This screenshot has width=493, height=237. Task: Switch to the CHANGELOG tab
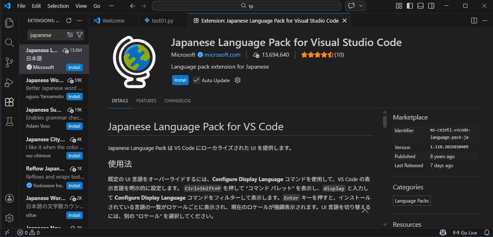[178, 101]
